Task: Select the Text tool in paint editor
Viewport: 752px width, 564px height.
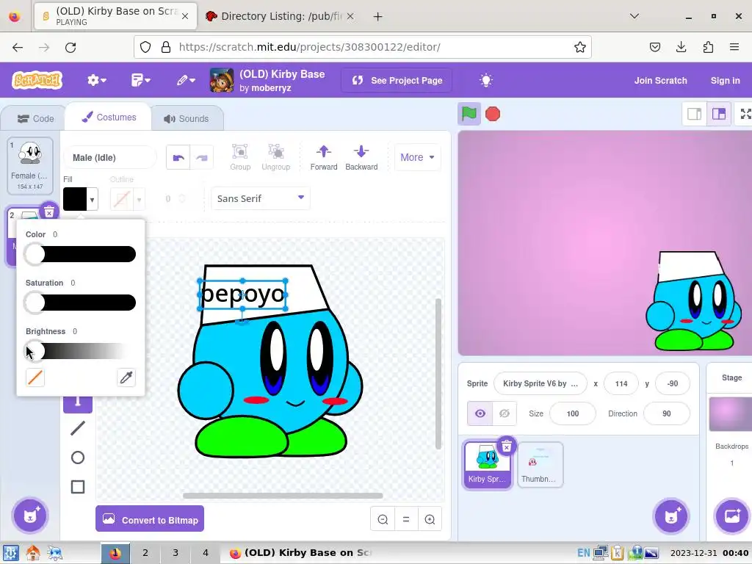Action: [78, 402]
